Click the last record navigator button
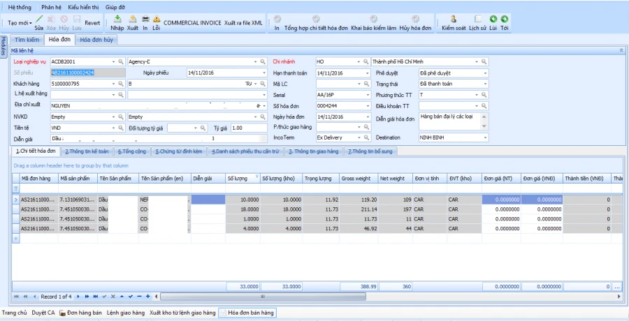Viewport: 629px width, 321px height. [96, 297]
